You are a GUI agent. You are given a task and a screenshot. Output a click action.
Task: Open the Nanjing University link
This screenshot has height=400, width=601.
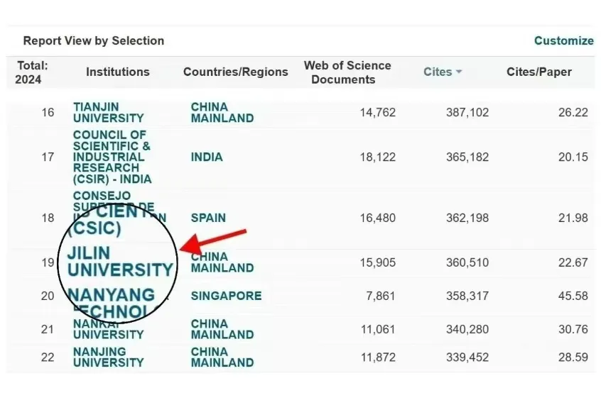click(108, 357)
